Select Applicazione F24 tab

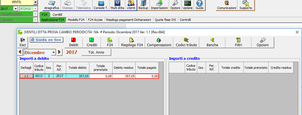pyautogui.click(x=53, y=20)
